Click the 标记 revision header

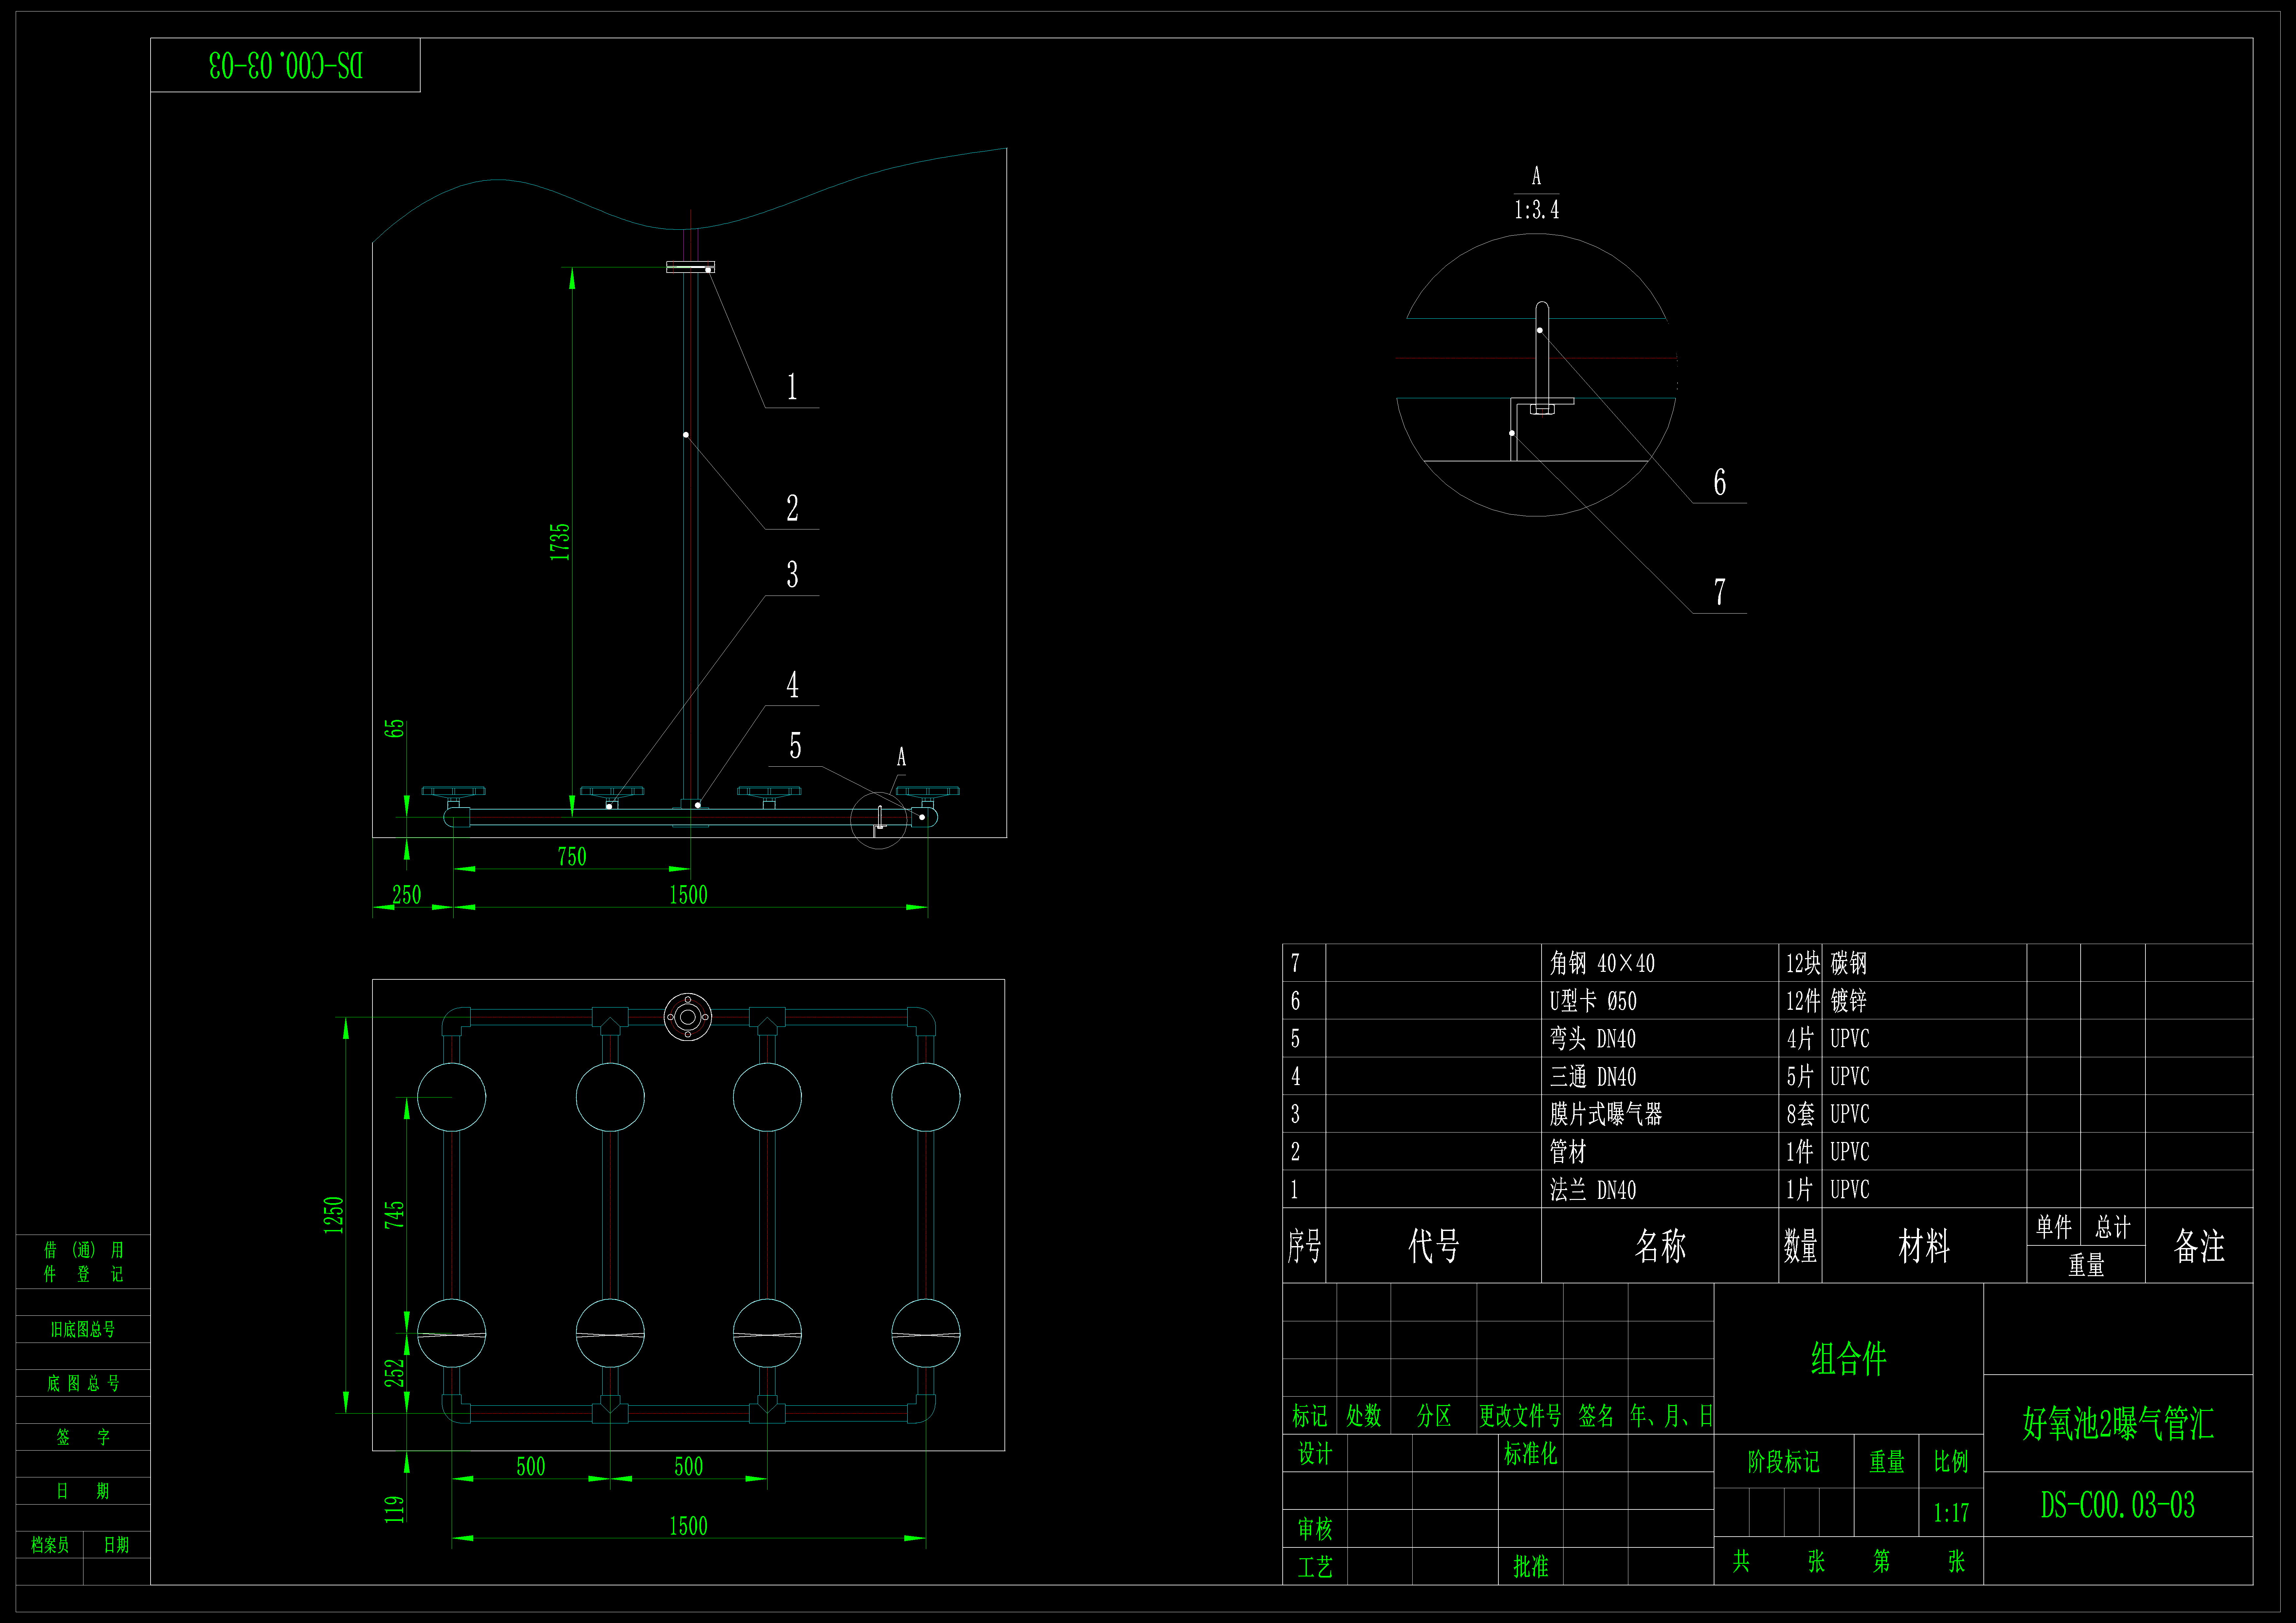click(1310, 1416)
